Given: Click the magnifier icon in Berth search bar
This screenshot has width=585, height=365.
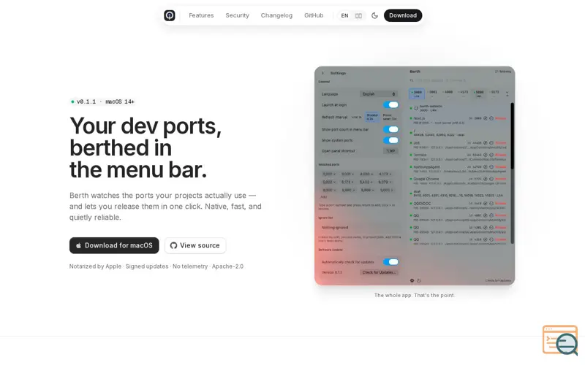Looking at the screenshot, I should tap(412, 80).
